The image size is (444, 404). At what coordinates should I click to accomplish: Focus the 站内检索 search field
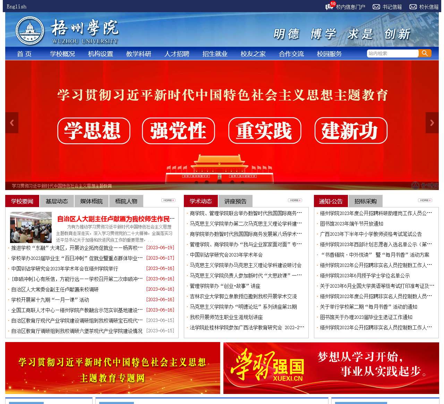pos(393,53)
